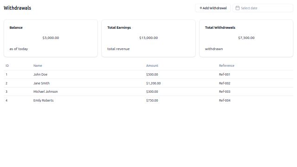Click the $1,200.00 amount cell

(154, 83)
